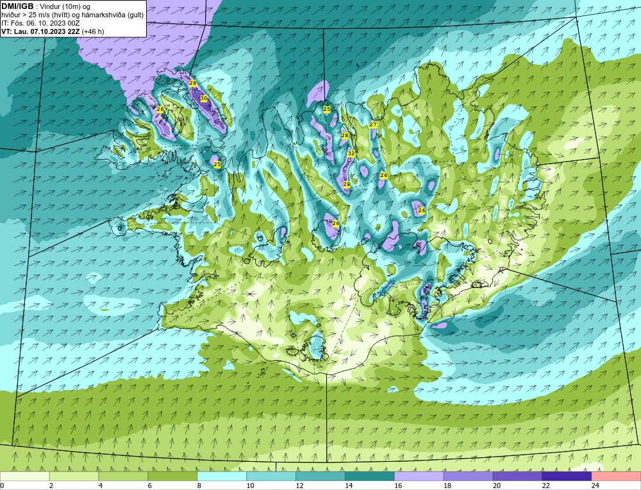
Task: Click the bright cyan 8–10 legend swatch
Action: click(222, 476)
